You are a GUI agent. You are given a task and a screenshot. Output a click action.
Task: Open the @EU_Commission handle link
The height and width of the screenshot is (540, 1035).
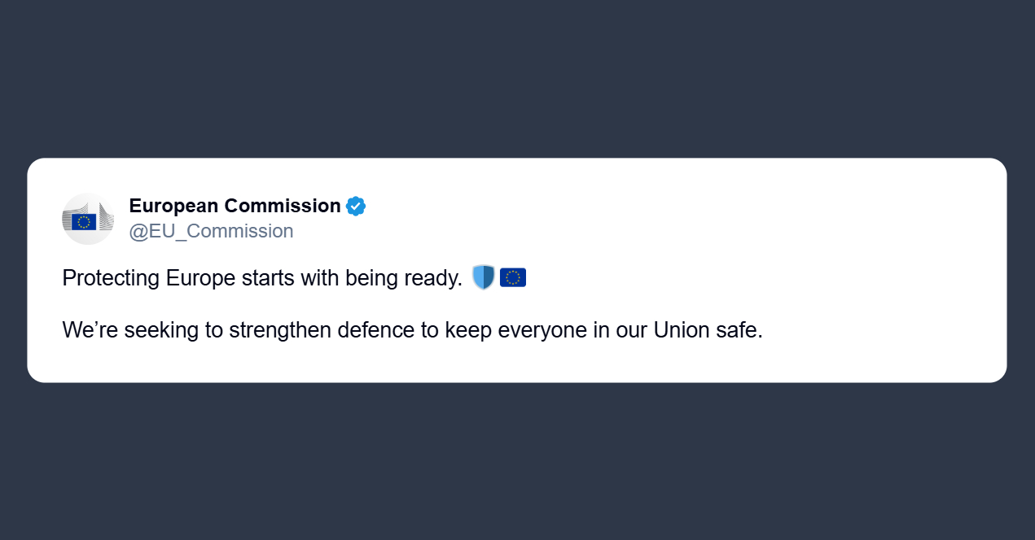(x=211, y=232)
